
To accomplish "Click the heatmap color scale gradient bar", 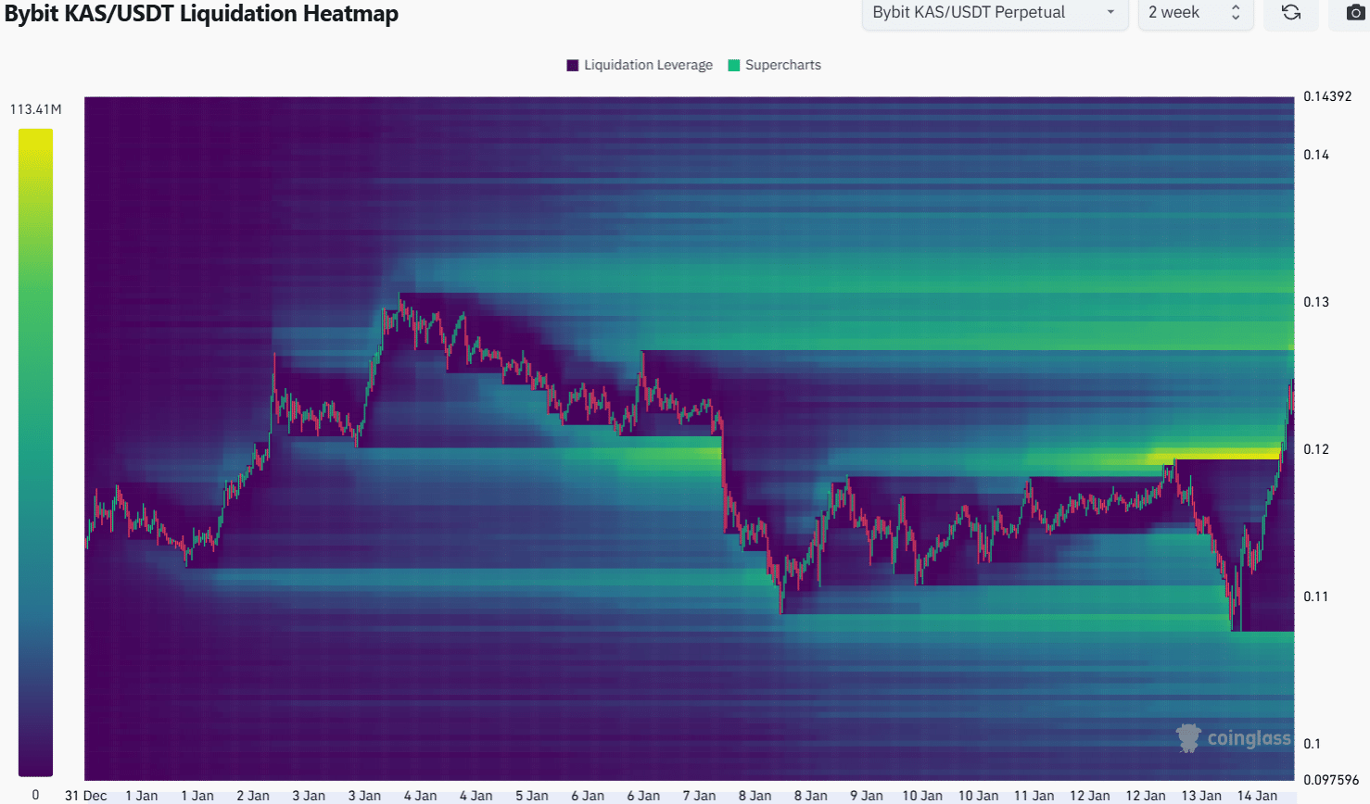I will [35, 452].
